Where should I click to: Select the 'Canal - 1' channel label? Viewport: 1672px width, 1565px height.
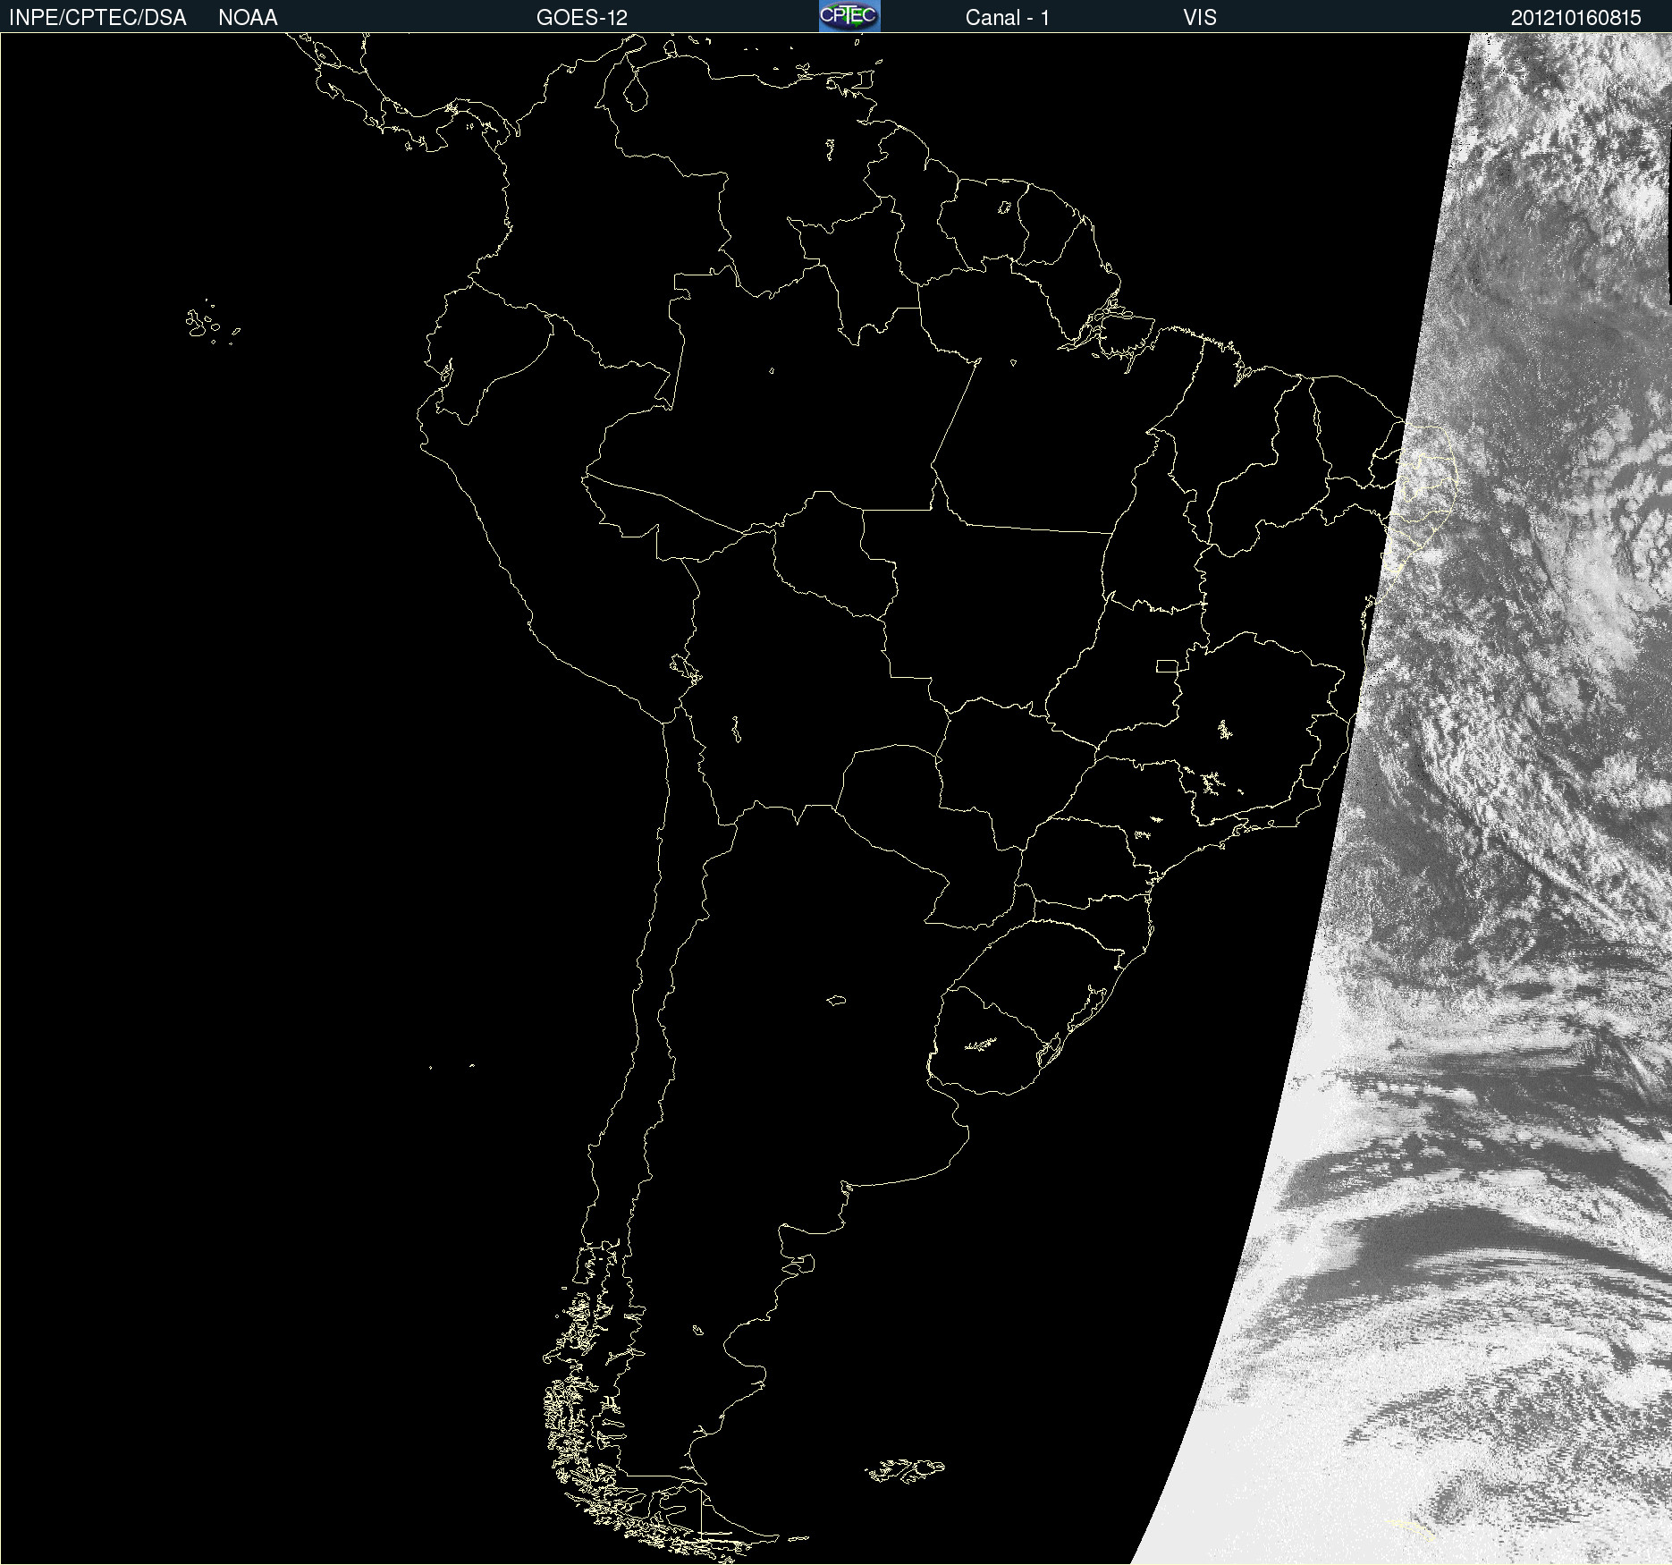(1008, 18)
